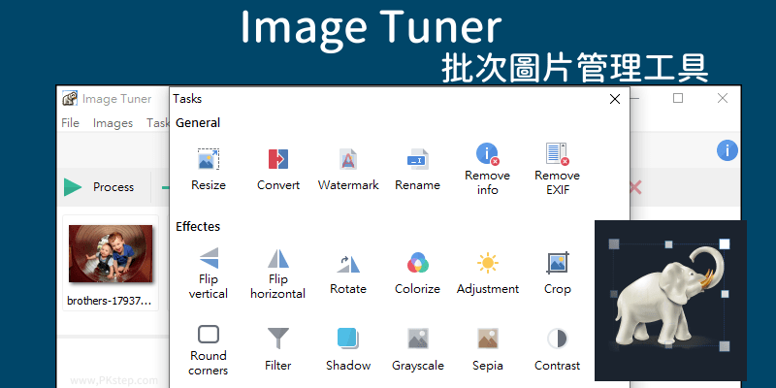Image resolution: width=776 pixels, height=388 pixels.
Task: Open the Colorize effect
Action: coord(417,274)
